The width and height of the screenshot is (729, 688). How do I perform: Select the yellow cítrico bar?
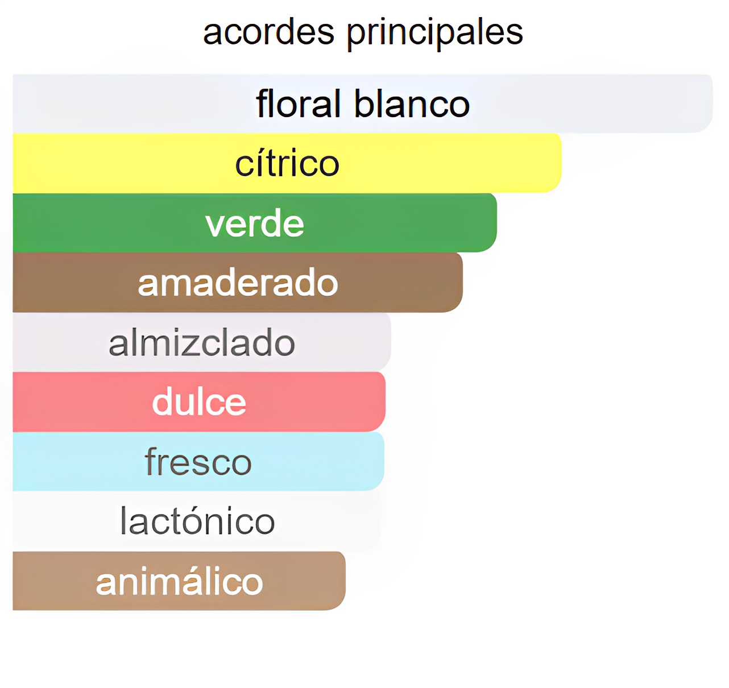pyautogui.click(x=287, y=163)
